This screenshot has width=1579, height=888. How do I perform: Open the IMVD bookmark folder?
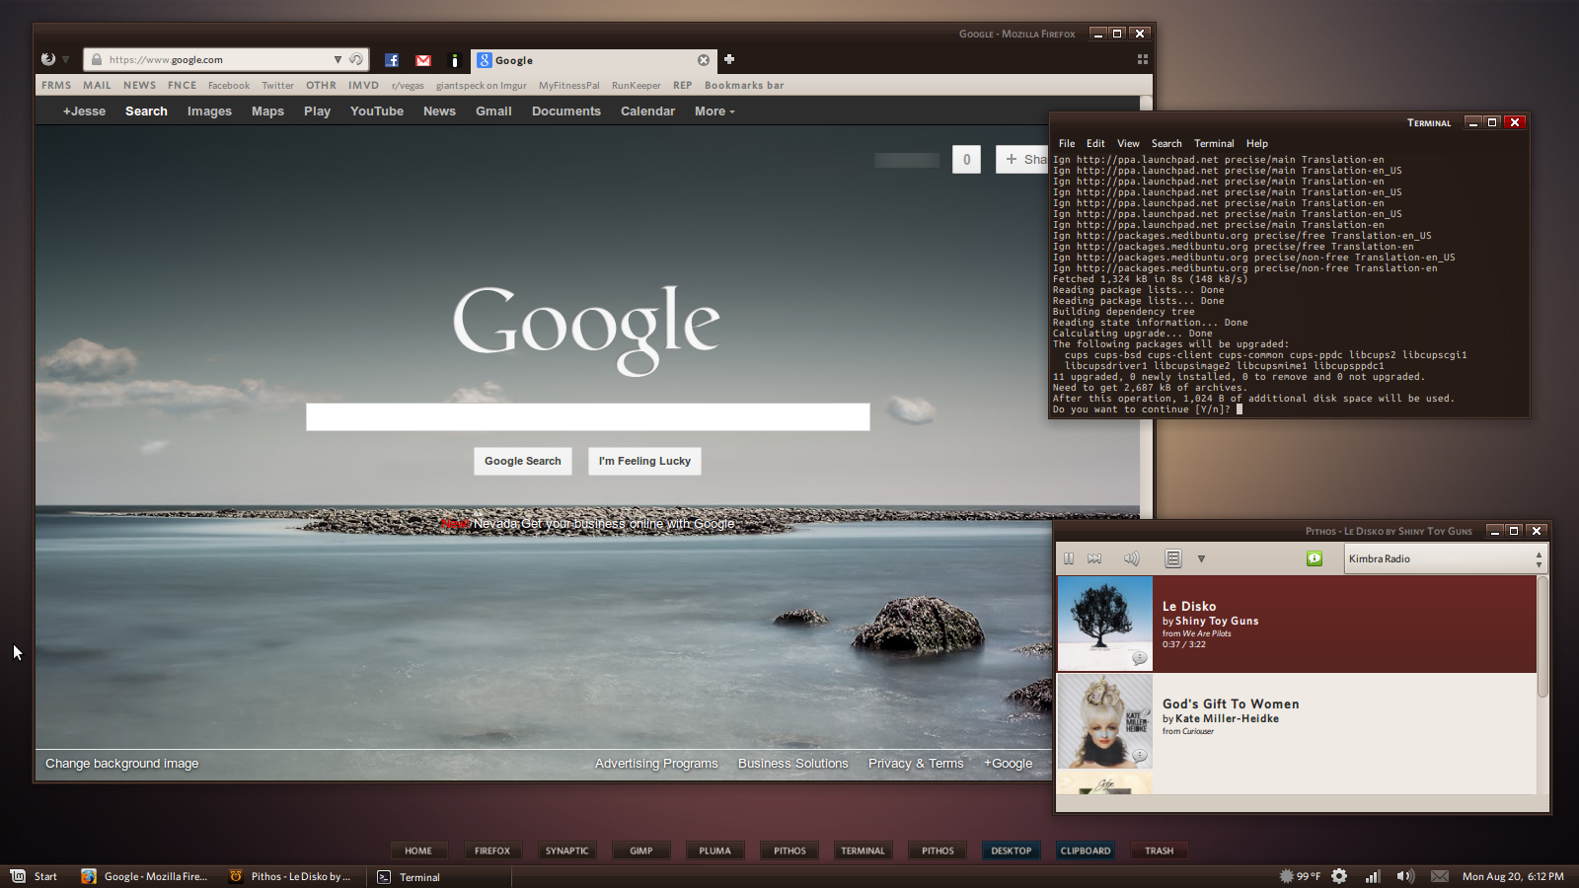[x=363, y=85]
